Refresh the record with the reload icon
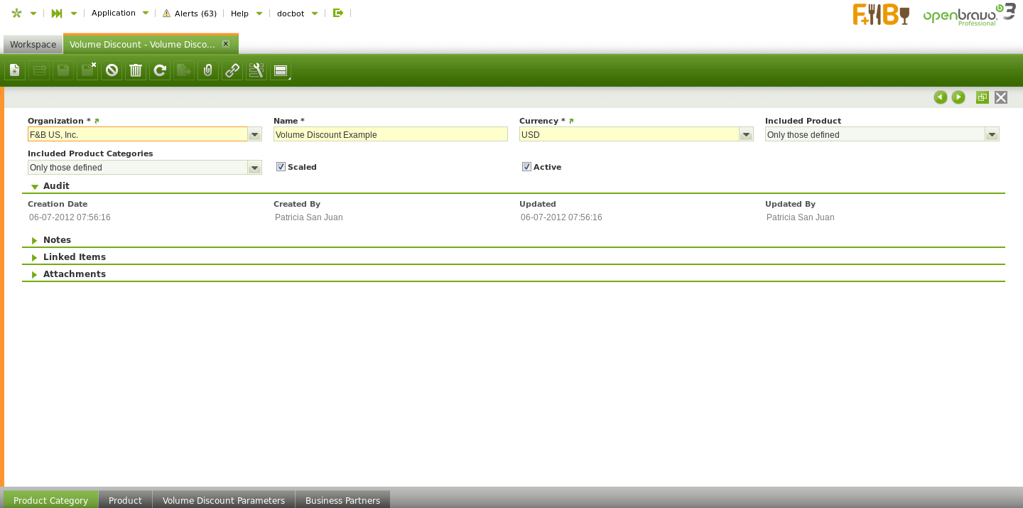 pos(160,70)
